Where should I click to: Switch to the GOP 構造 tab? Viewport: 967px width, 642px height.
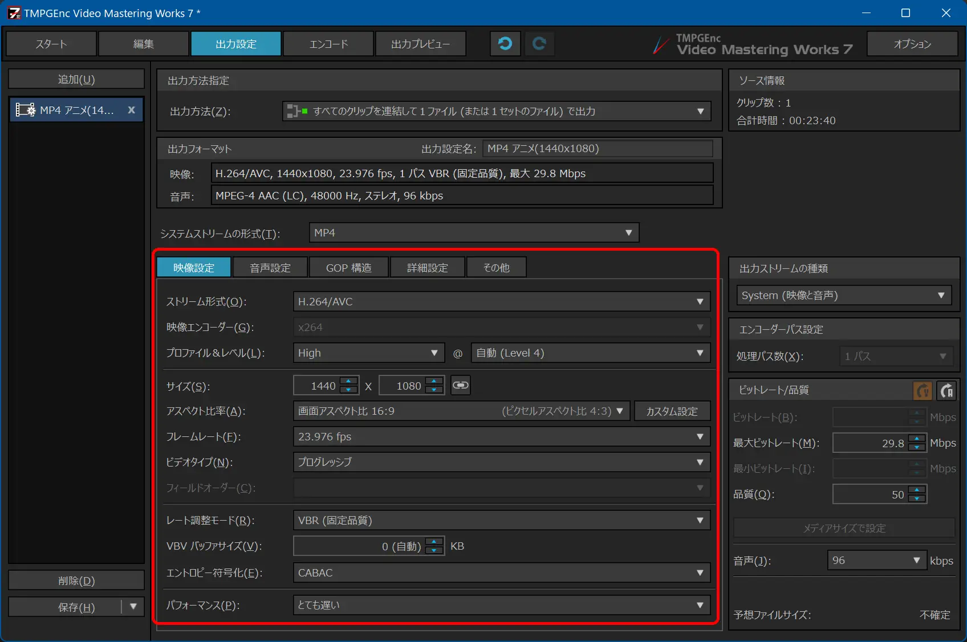(x=349, y=268)
